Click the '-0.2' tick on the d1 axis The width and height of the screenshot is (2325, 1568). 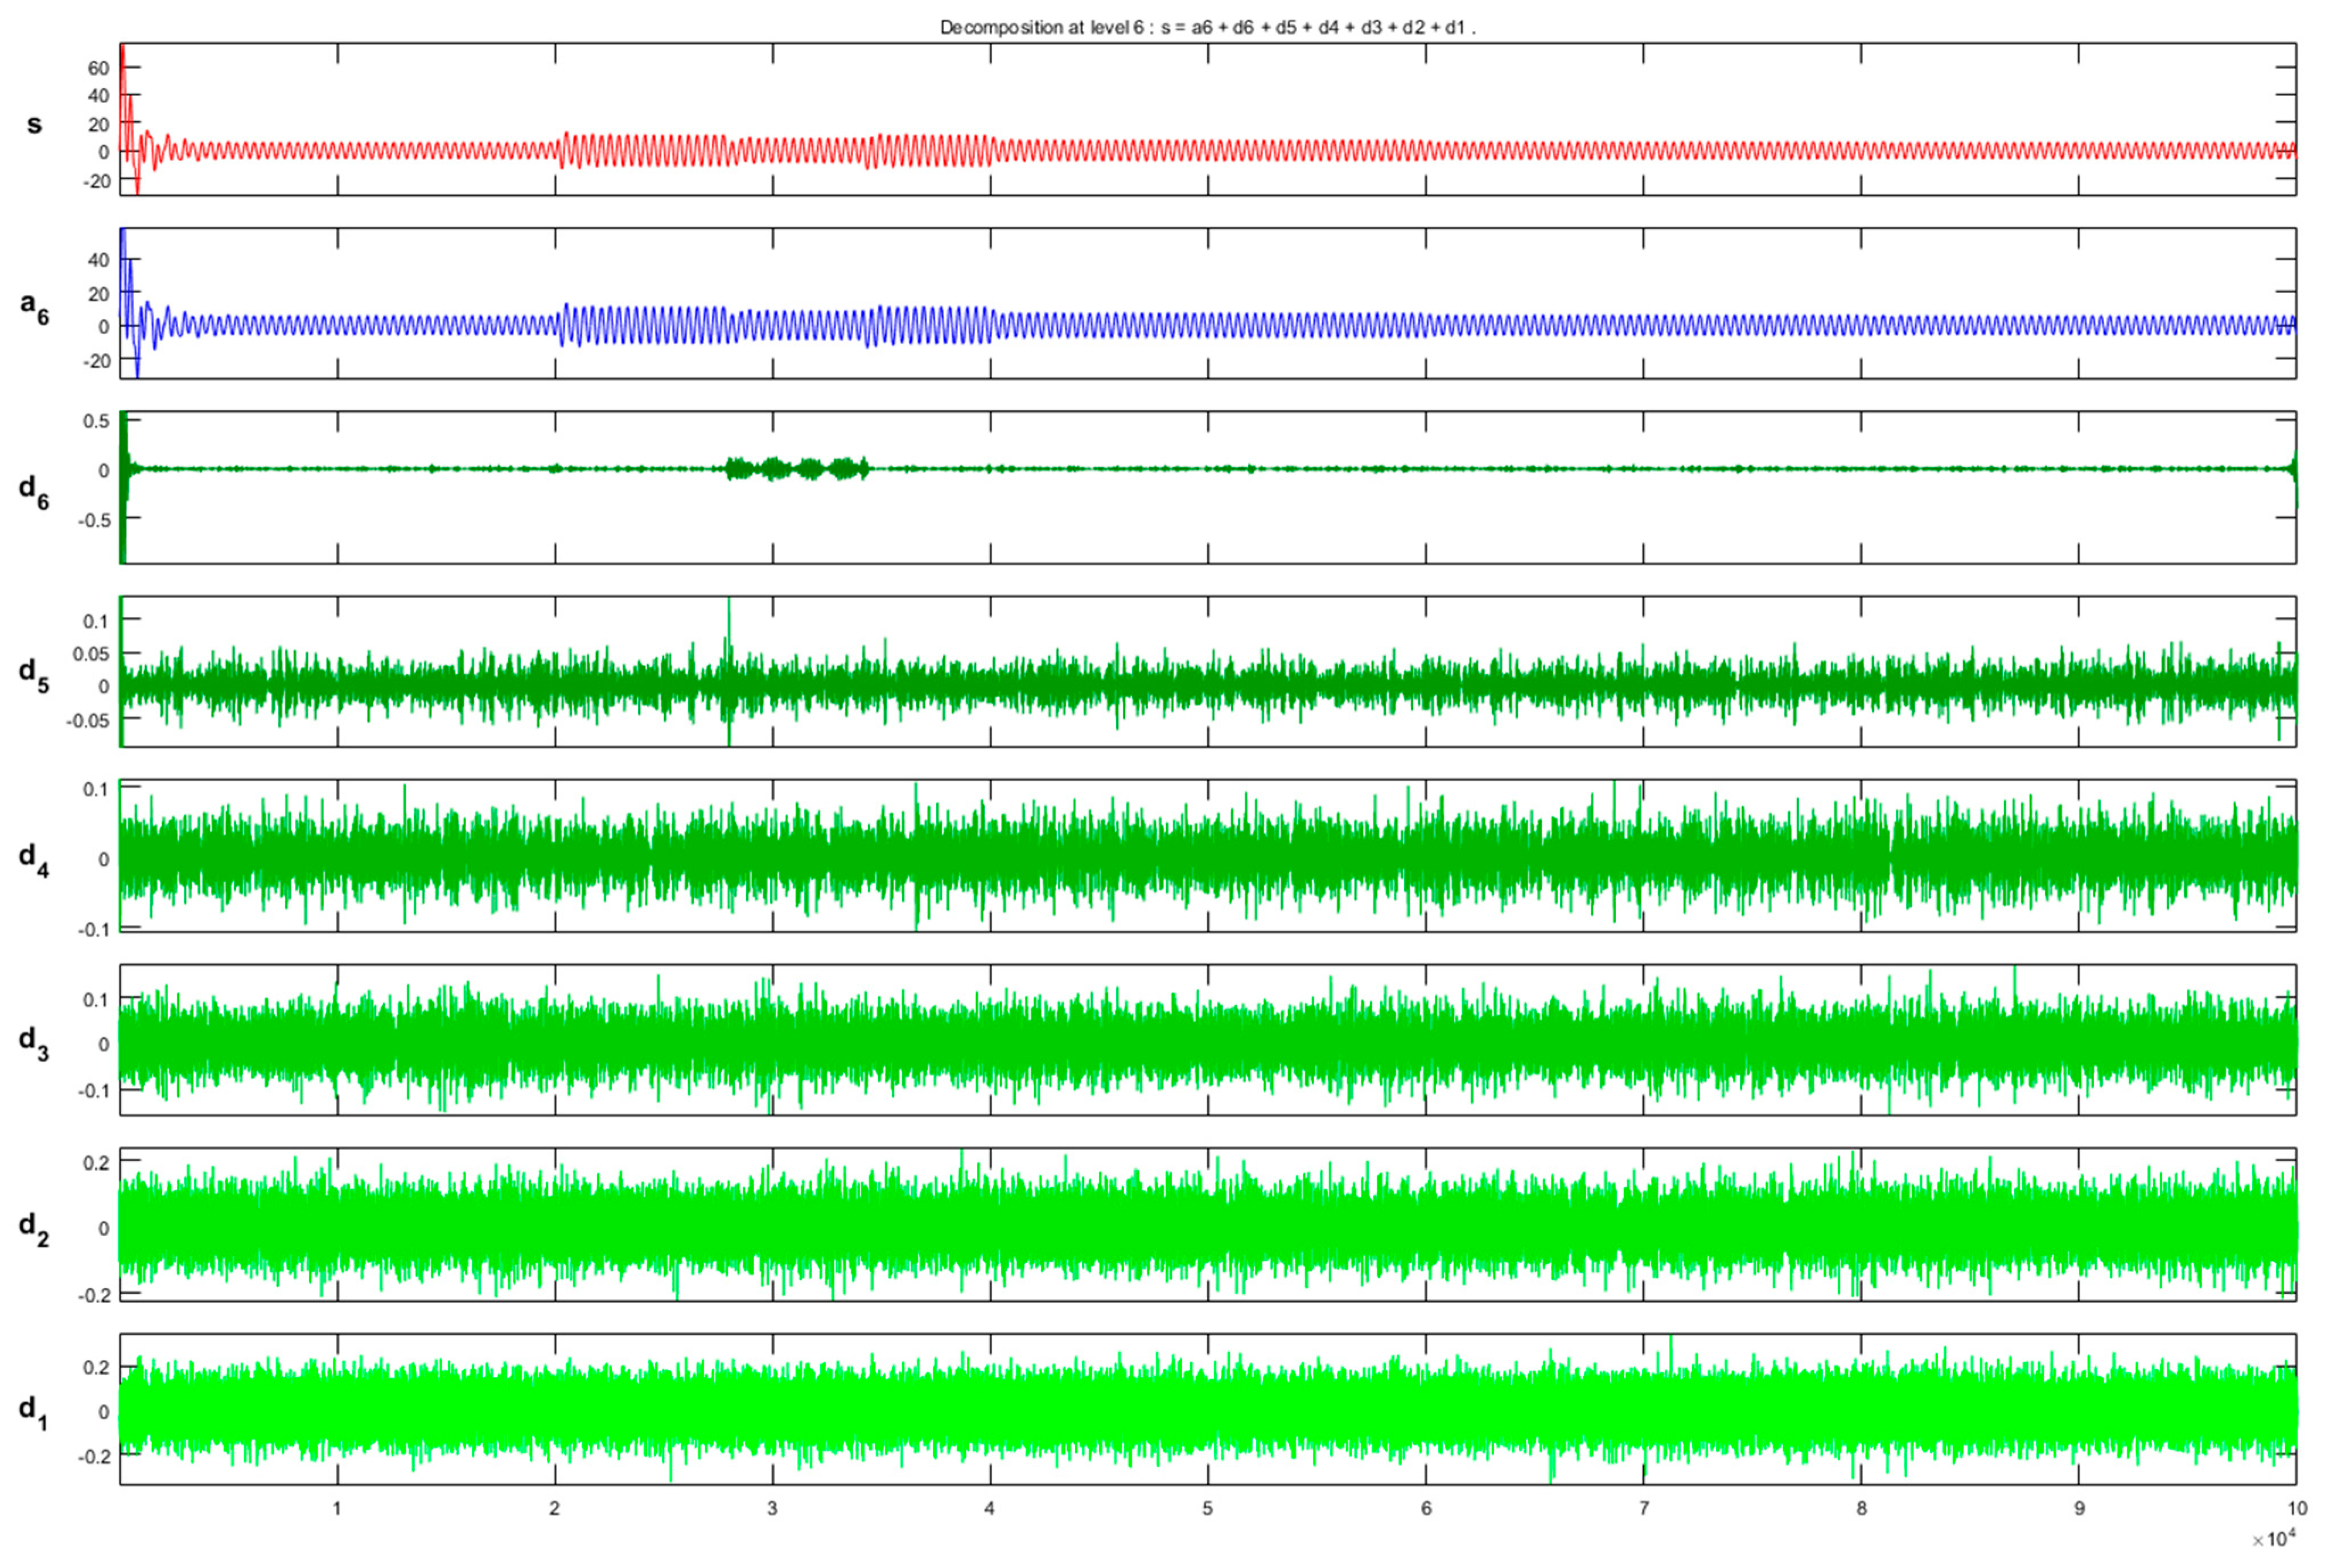(93, 1456)
